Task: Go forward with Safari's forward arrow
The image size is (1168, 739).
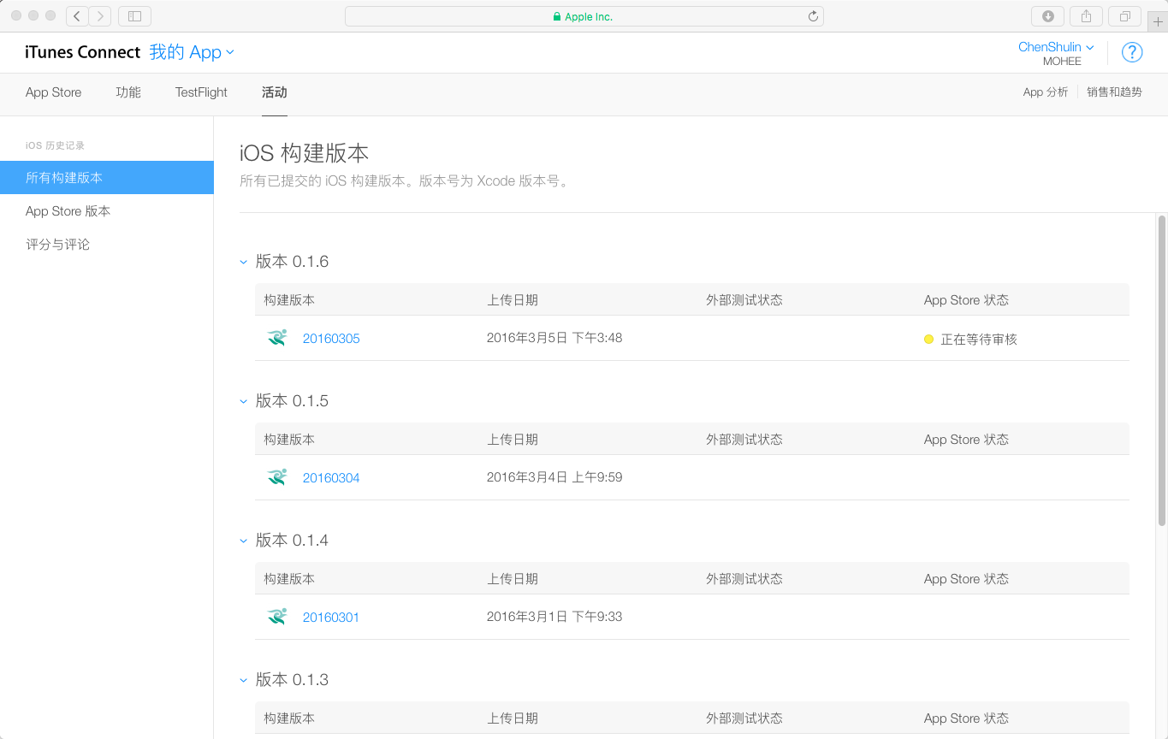Action: tap(100, 15)
